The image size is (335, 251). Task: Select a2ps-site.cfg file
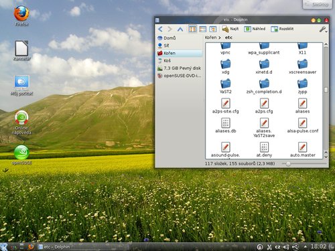click(x=225, y=106)
